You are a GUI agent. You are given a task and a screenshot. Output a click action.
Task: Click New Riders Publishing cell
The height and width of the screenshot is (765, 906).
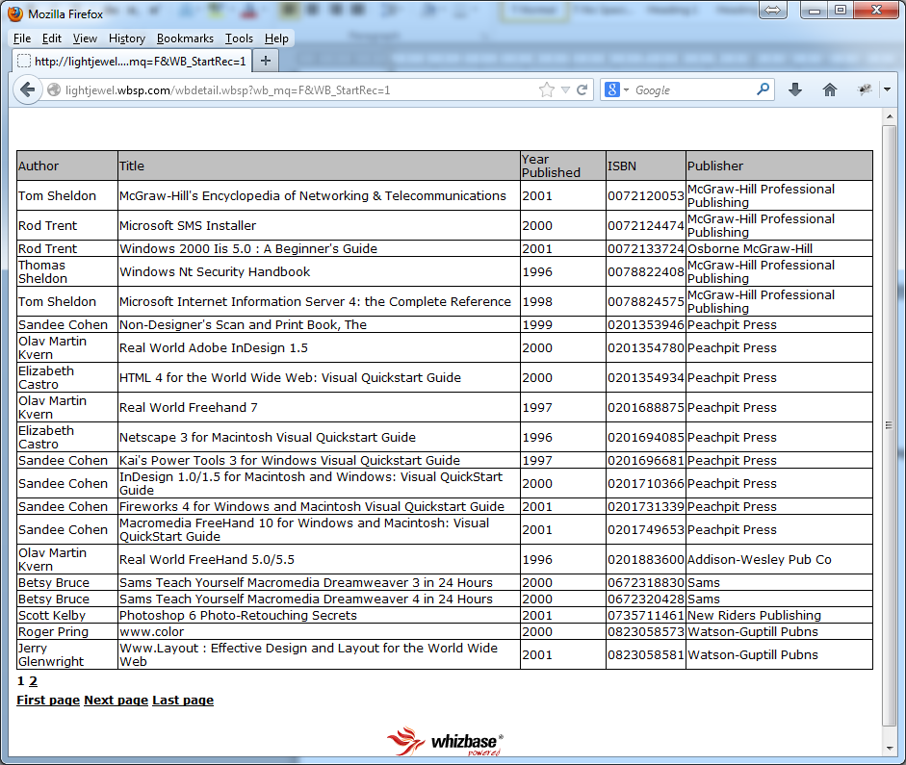[779, 615]
